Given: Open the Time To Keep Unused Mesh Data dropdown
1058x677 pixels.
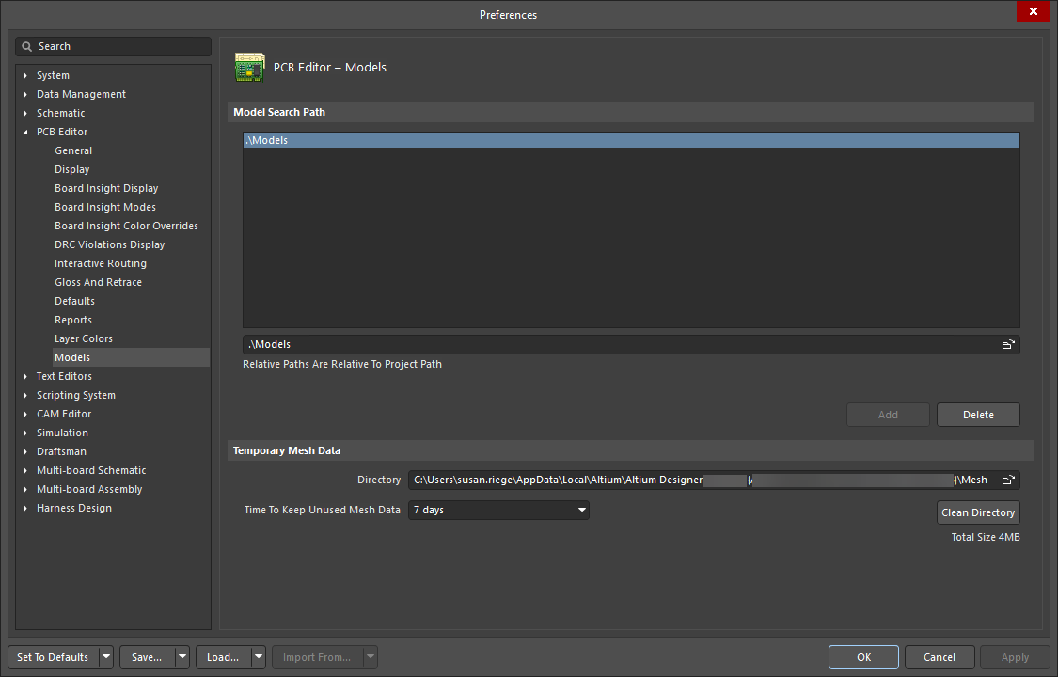Looking at the screenshot, I should click(x=582, y=510).
